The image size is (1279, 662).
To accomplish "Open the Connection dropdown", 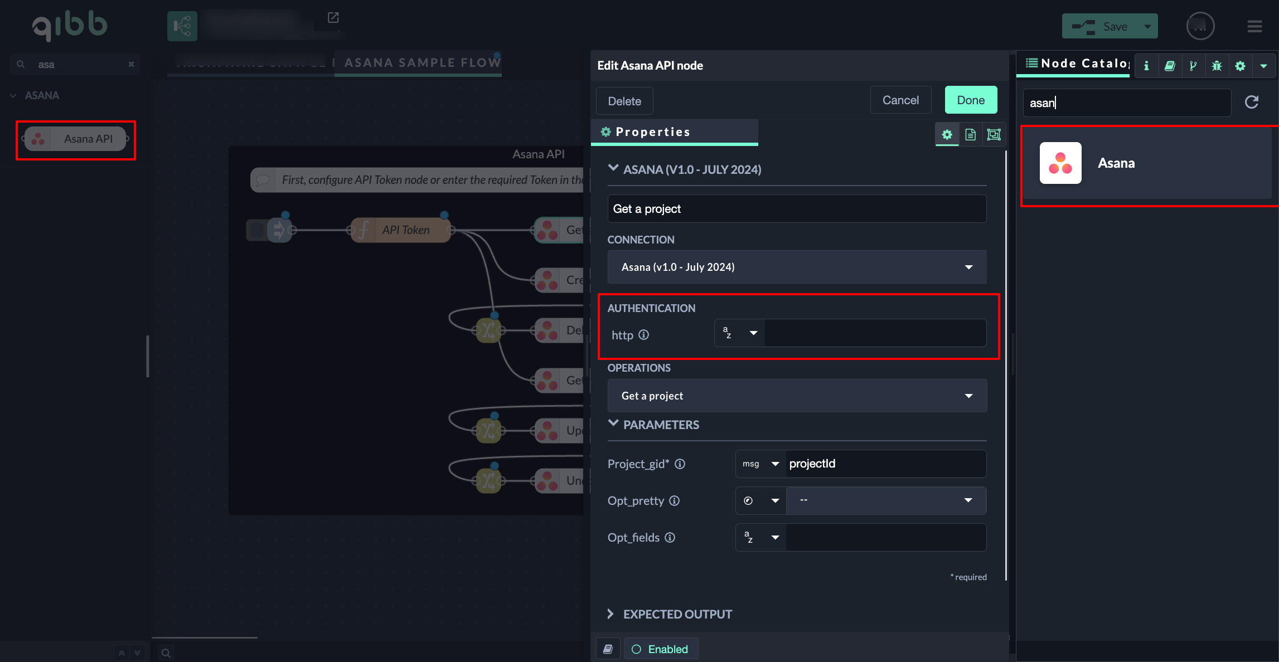I will point(797,267).
